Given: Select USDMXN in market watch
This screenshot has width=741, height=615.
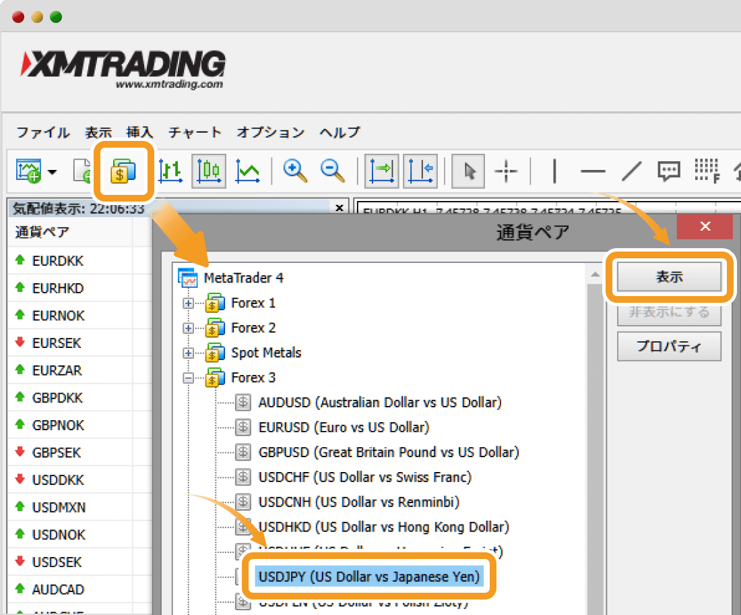Looking at the screenshot, I should coord(59,508).
